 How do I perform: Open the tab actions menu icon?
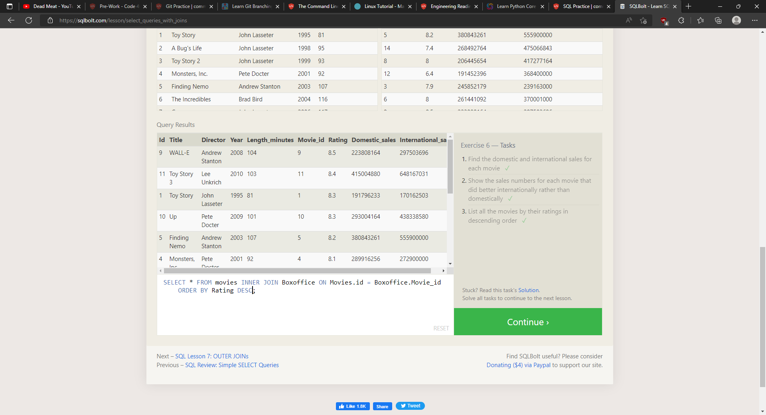click(x=10, y=6)
